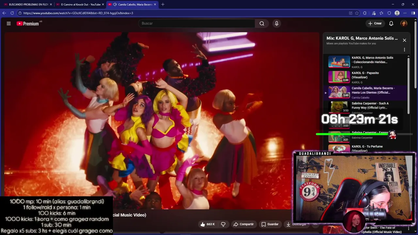Open KAROL G, Marco Antonio Solís title link

coord(372,60)
